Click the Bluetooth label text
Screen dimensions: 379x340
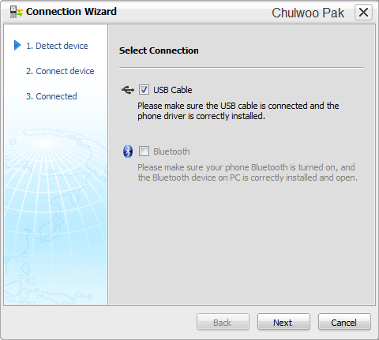point(171,151)
